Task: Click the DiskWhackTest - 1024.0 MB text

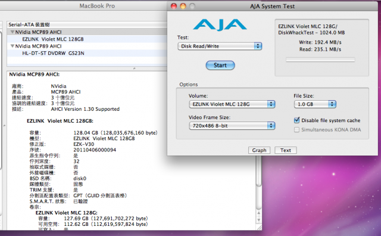Action: point(311,33)
